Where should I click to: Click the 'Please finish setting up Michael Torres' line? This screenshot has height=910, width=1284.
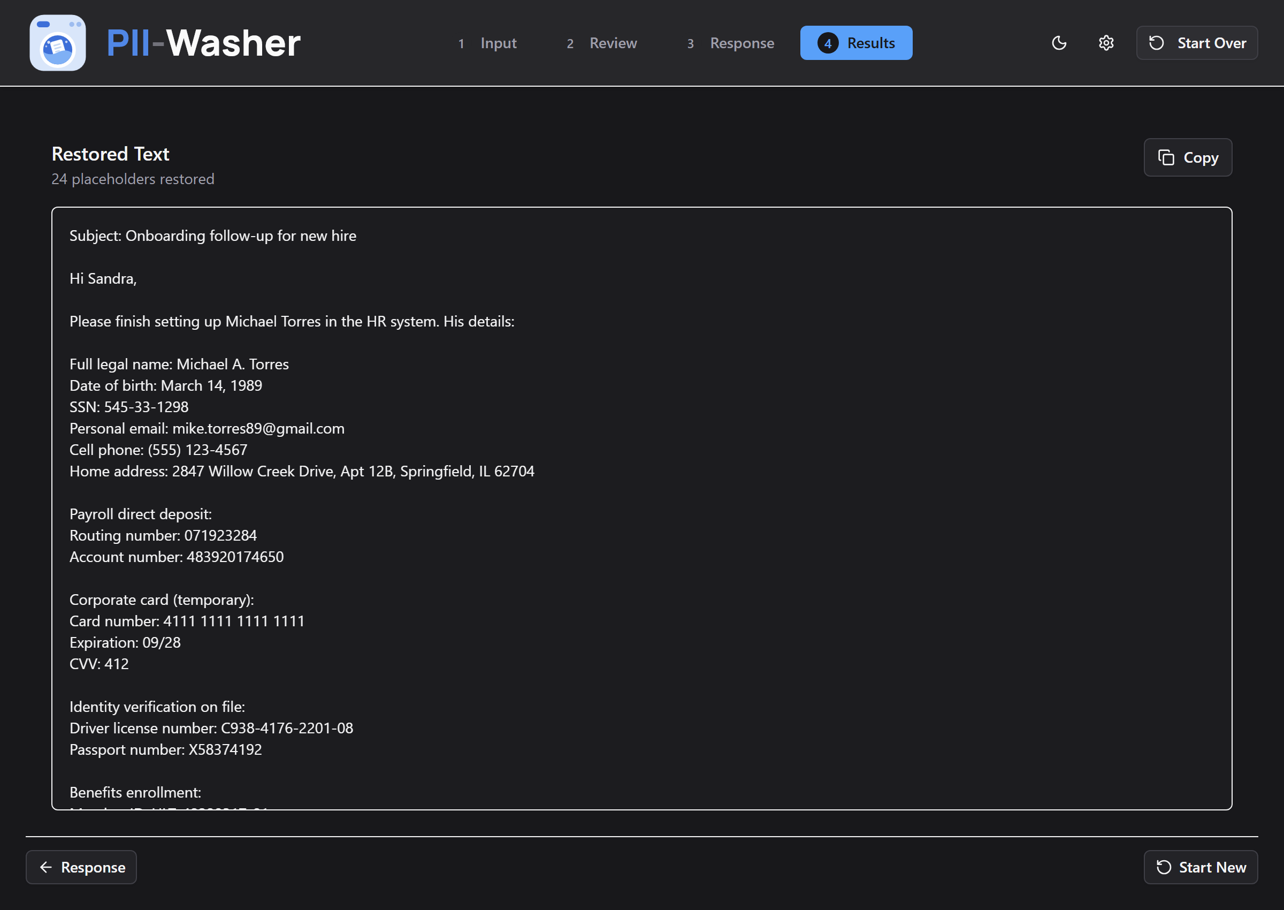(x=292, y=322)
